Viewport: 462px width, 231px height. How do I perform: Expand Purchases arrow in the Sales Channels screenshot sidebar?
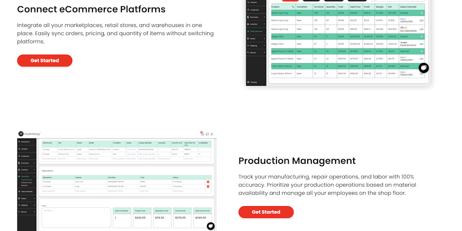(x=264, y=17)
